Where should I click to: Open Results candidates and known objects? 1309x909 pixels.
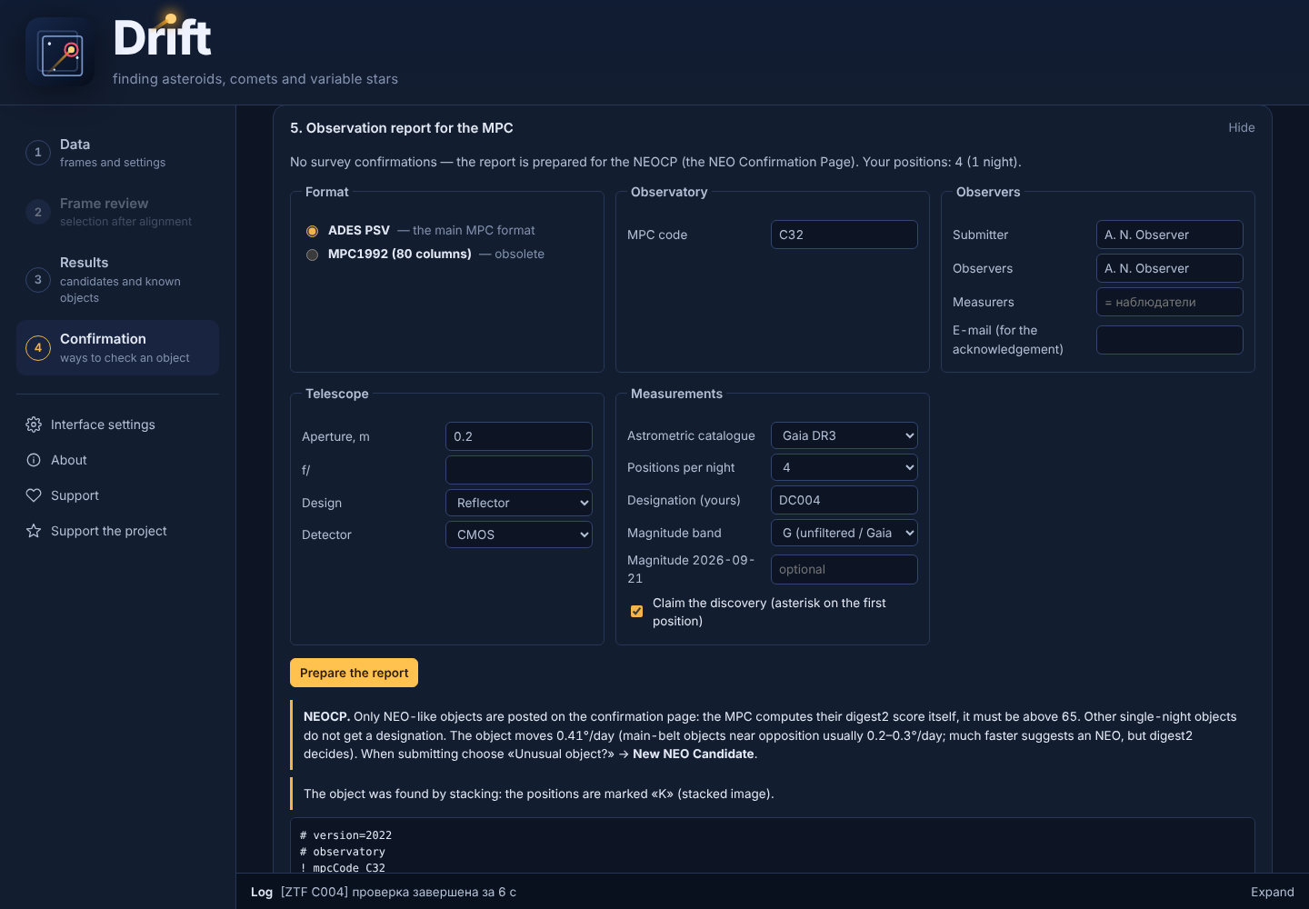tap(117, 279)
